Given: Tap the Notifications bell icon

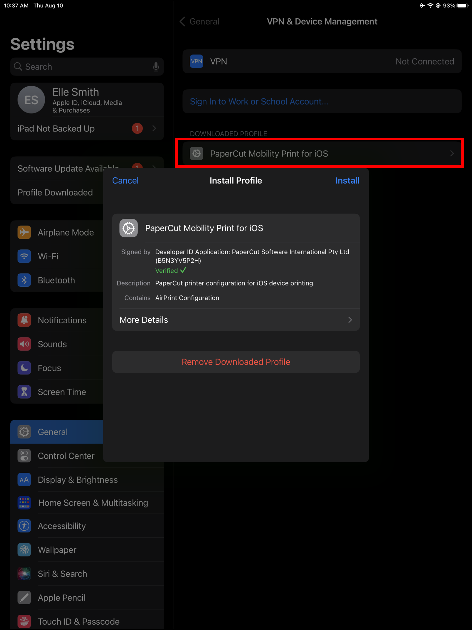Looking at the screenshot, I should pos(24,320).
